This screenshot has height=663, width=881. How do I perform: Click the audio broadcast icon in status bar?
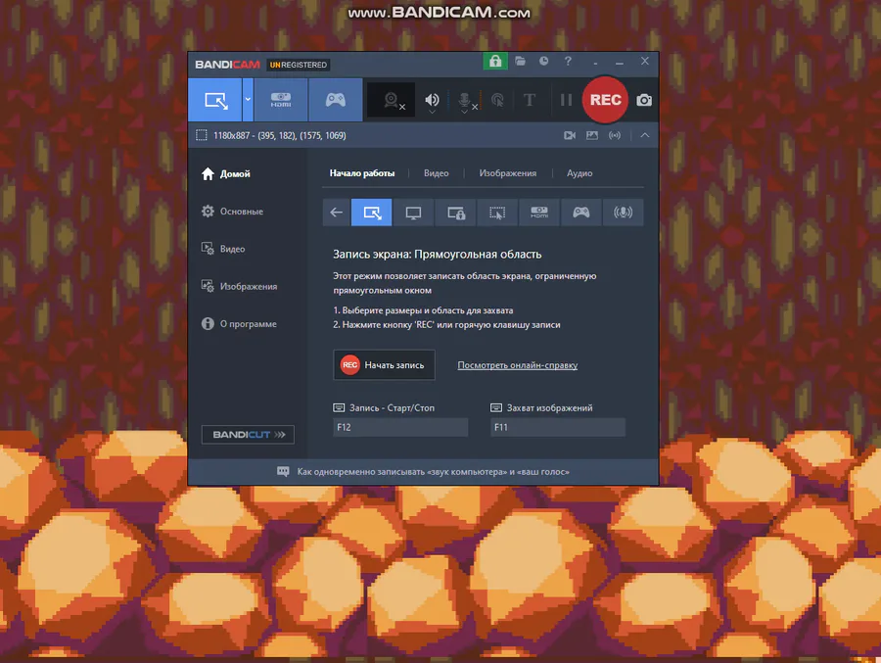[x=615, y=135]
